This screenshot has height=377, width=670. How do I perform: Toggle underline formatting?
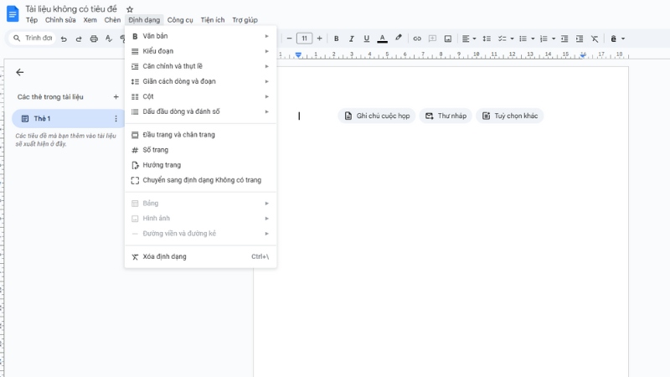coord(366,39)
